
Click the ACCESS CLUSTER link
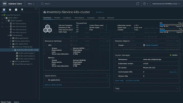(x=133, y=81)
